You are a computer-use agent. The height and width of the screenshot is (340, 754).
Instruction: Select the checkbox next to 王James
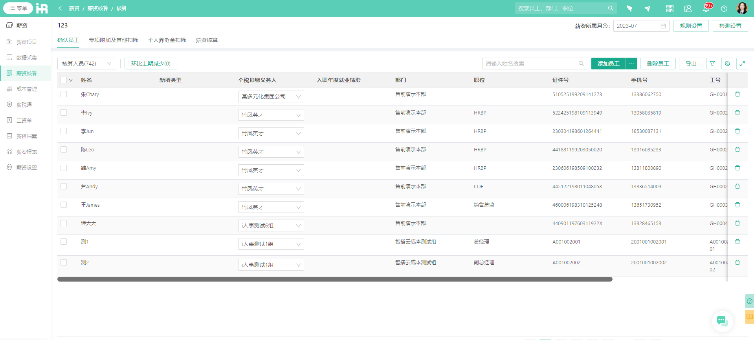pyautogui.click(x=64, y=205)
